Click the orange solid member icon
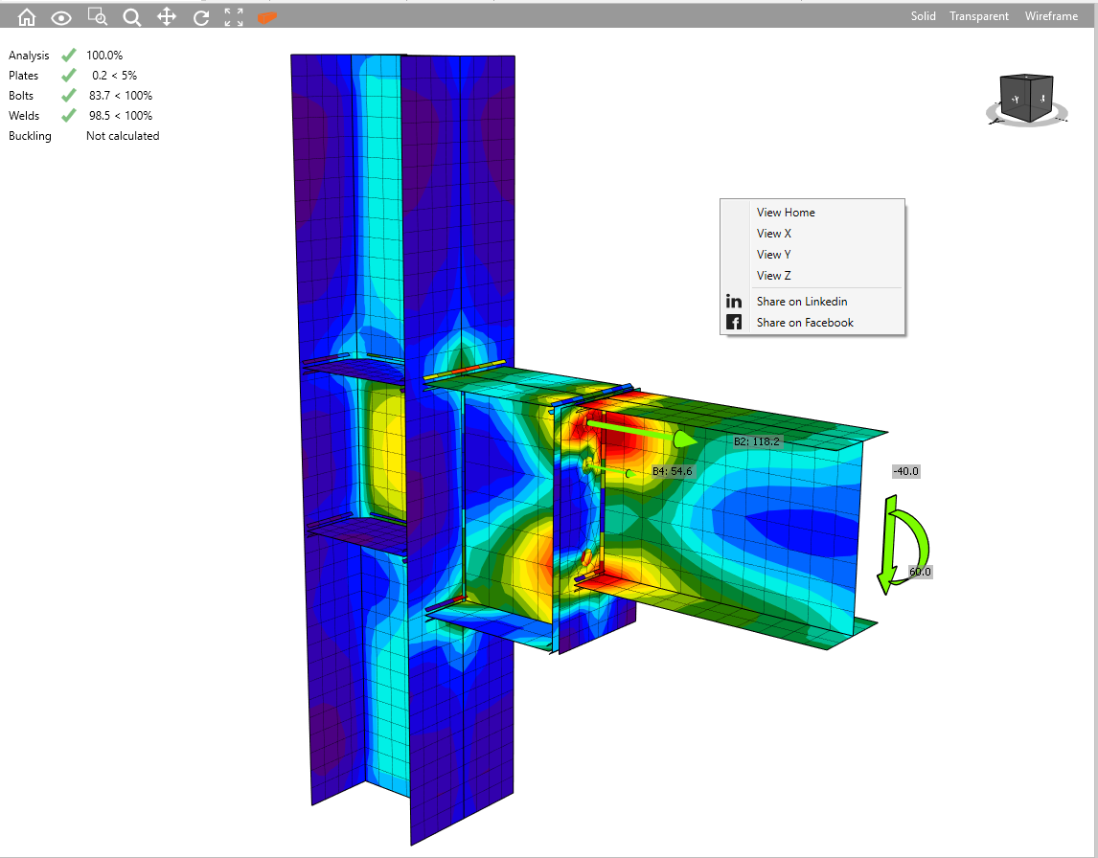Screen dimensions: 1098x858 pyautogui.click(x=267, y=16)
